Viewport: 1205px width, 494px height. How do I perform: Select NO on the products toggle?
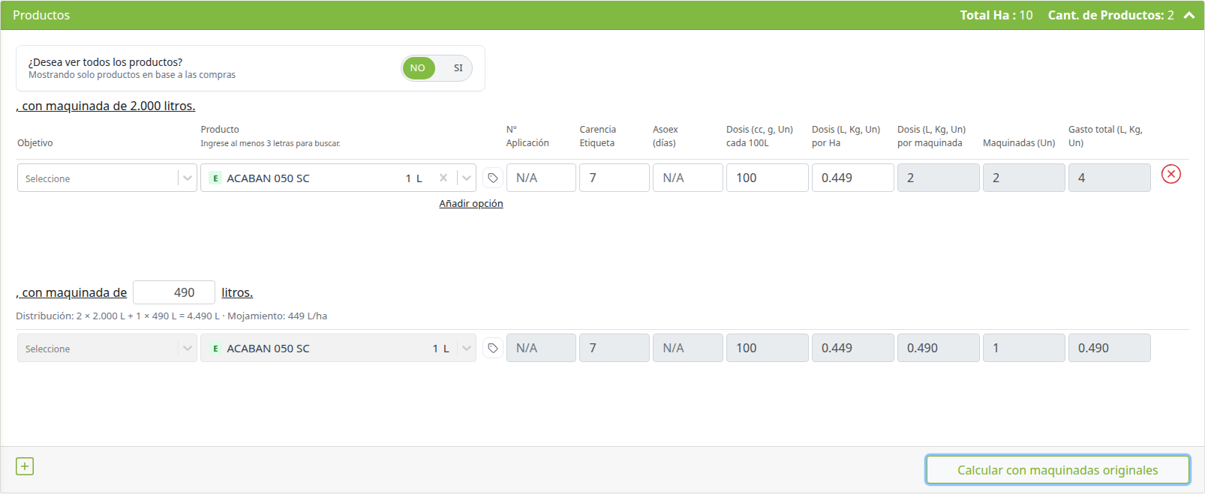[x=418, y=68]
